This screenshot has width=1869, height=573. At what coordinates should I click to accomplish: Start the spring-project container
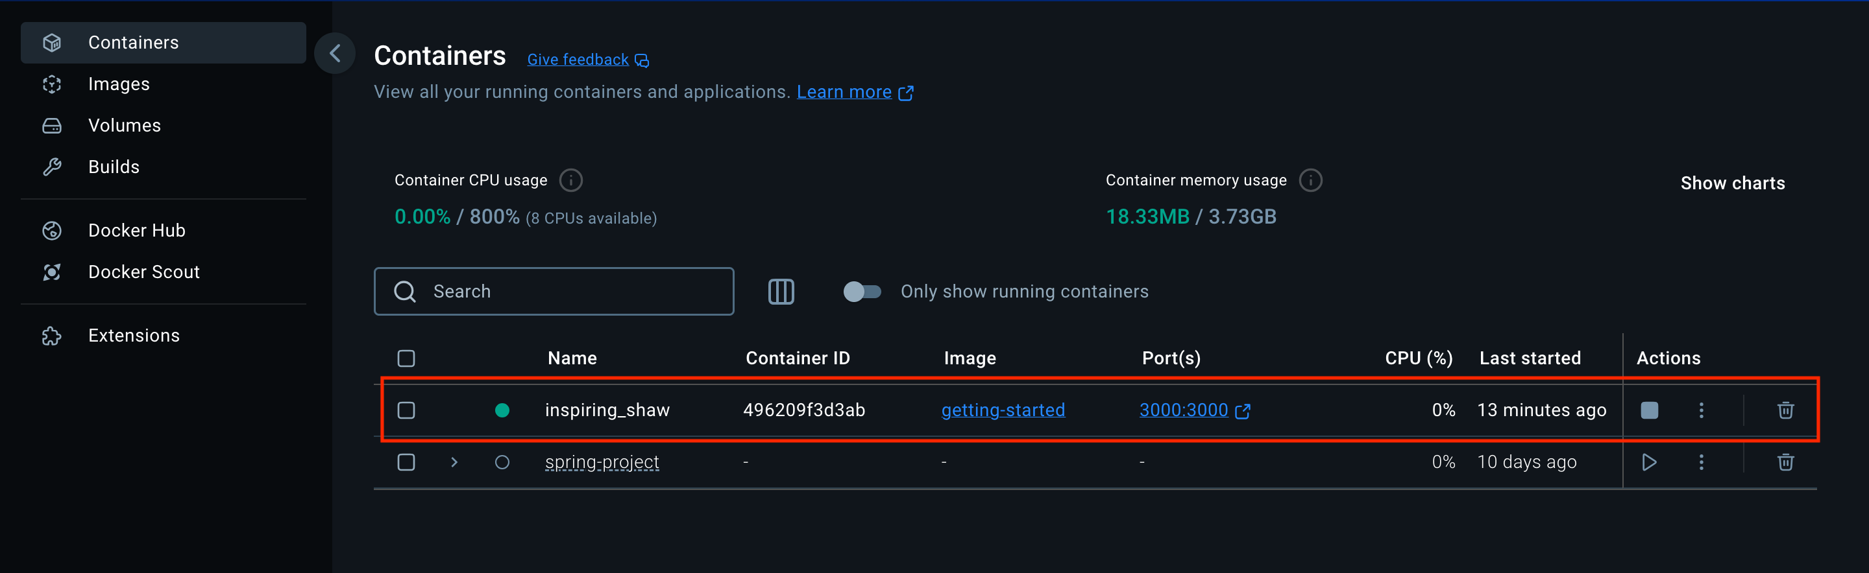tap(1649, 462)
